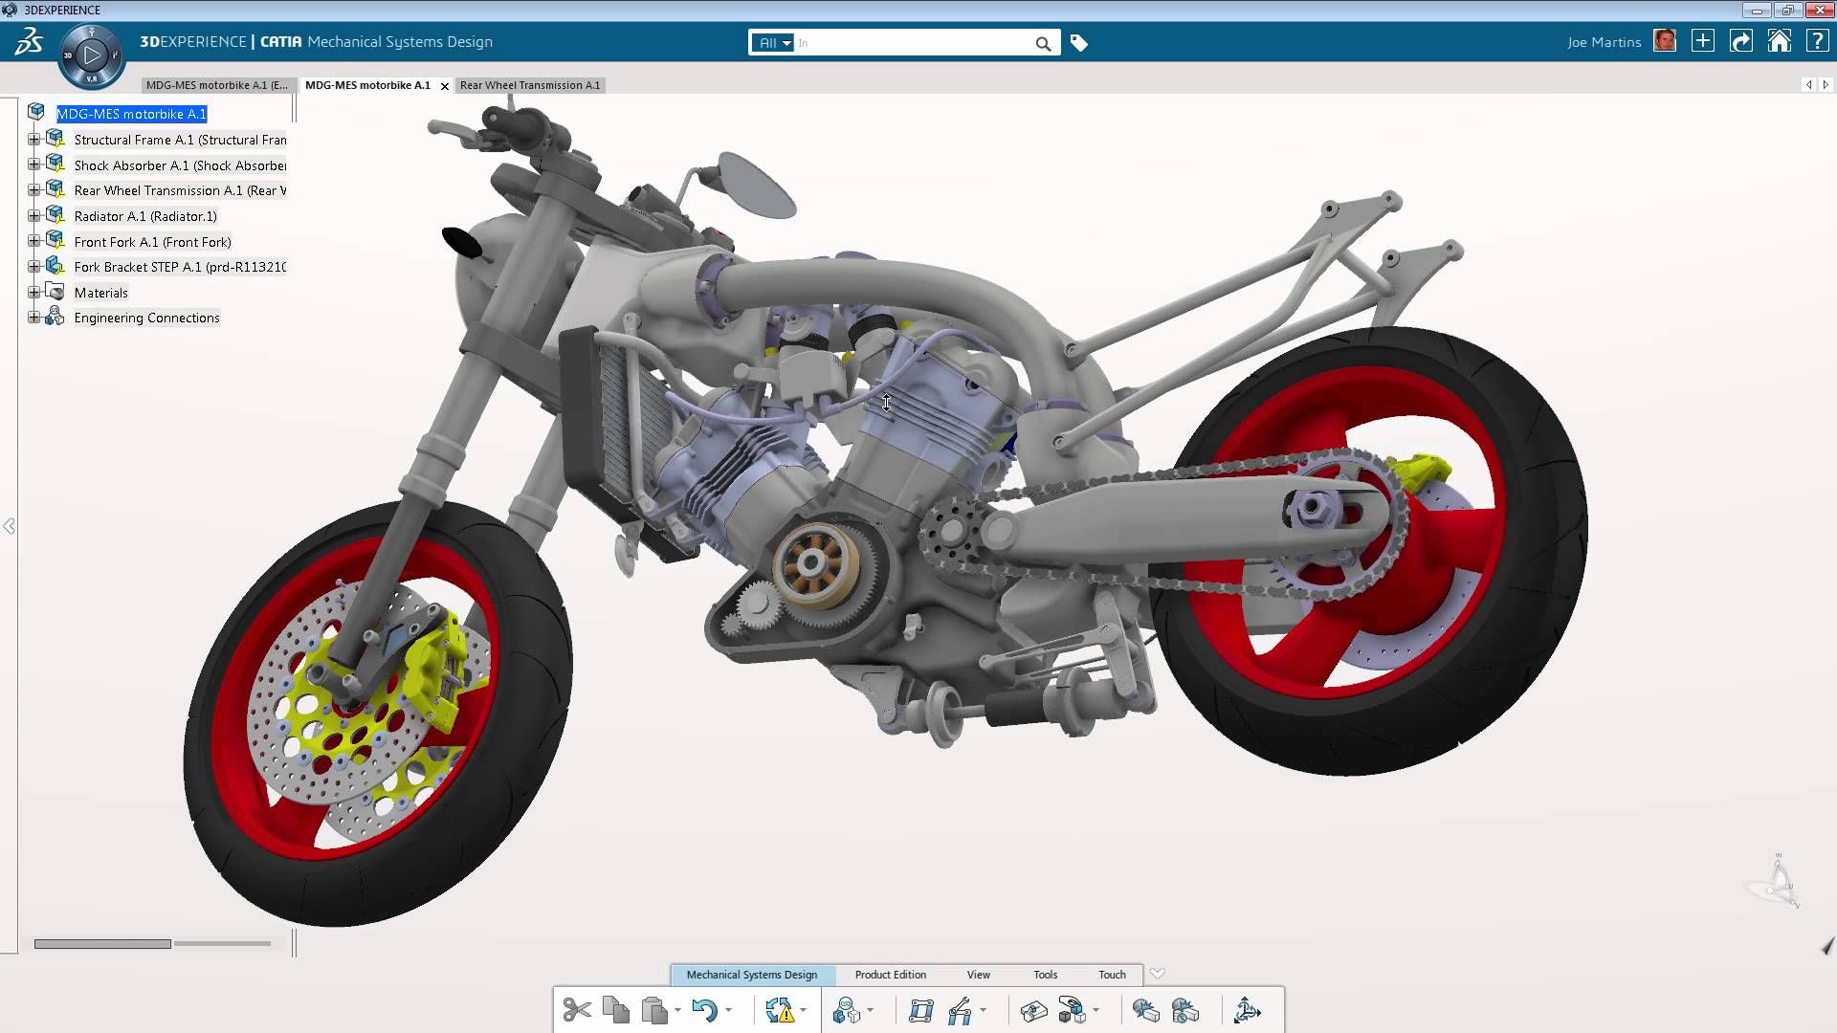This screenshot has width=1837, height=1033.
Task: Click the Cut scissors icon
Action: pyautogui.click(x=577, y=1010)
